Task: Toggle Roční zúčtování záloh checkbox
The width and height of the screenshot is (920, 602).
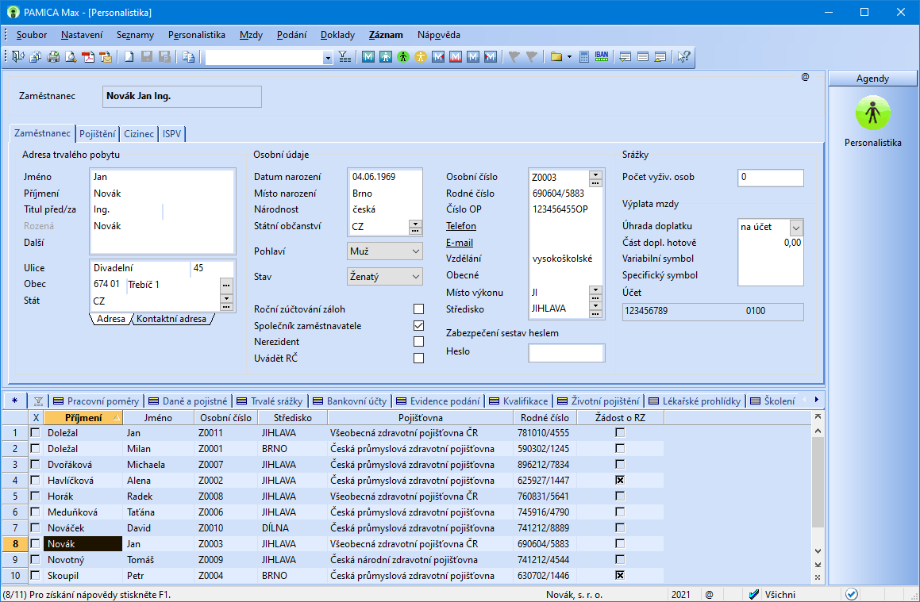Action: (x=418, y=309)
